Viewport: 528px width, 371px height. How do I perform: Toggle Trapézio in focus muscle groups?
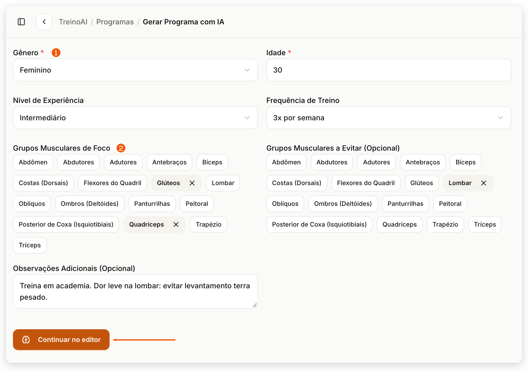(208, 225)
